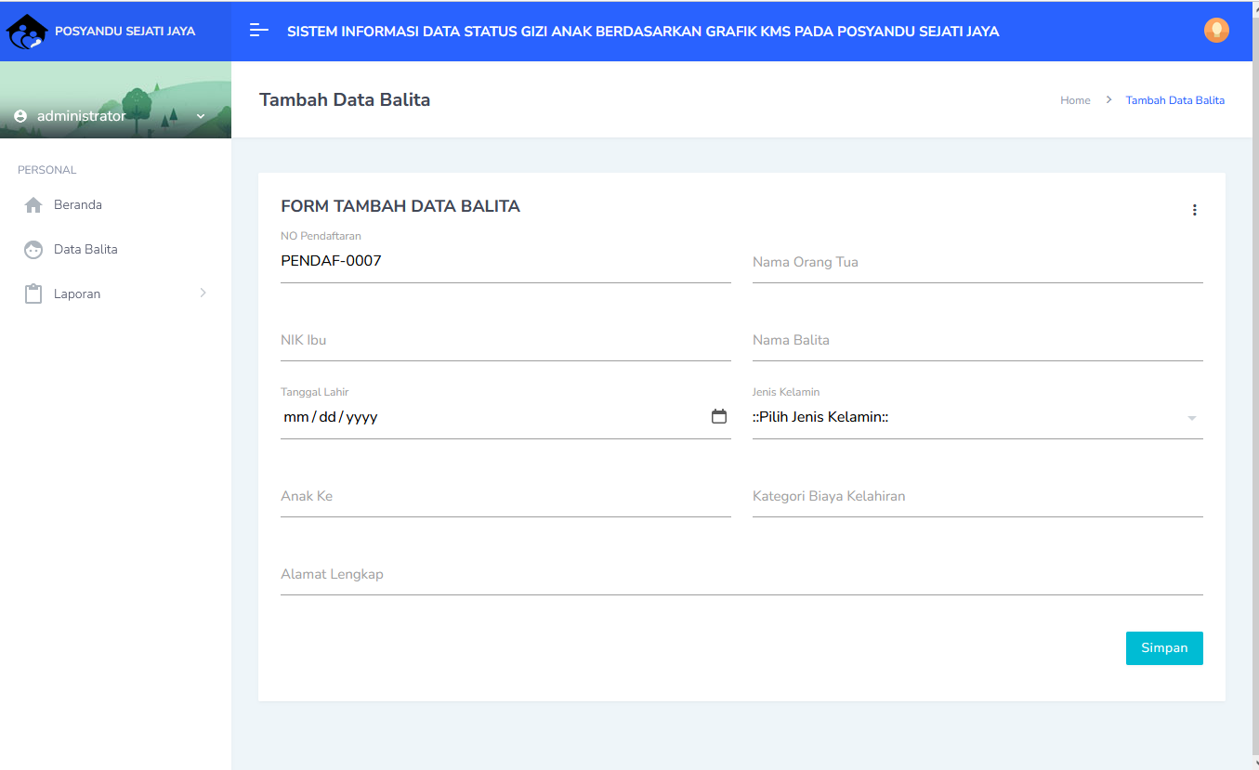
Task: Open Data Balita menu item
Action: click(85, 250)
